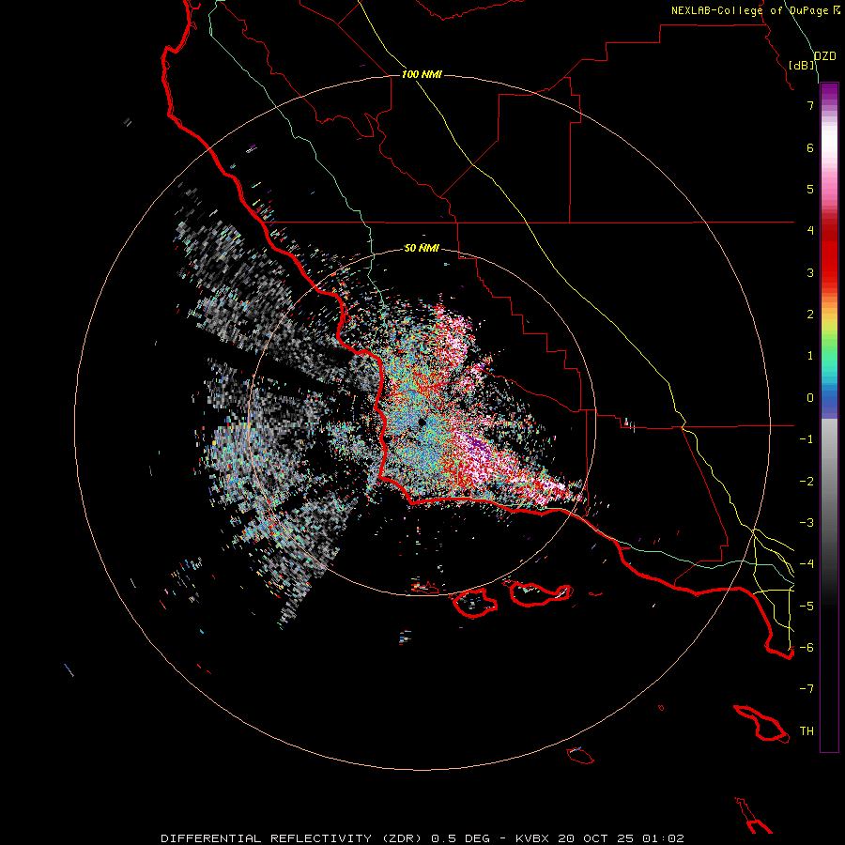Click the red 3 dB segment of color bar
This screenshot has width=845, height=845.
pos(829,264)
